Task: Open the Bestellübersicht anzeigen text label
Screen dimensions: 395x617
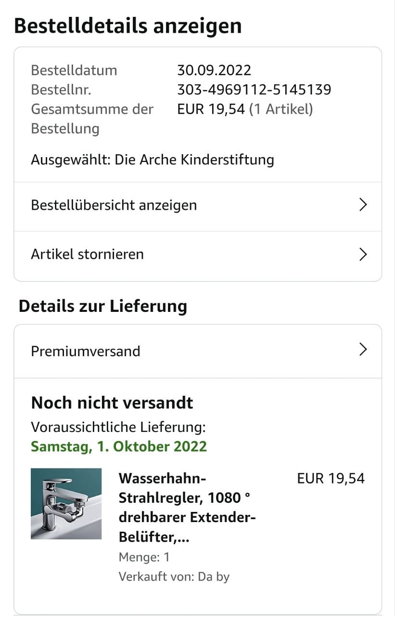Action: (114, 205)
